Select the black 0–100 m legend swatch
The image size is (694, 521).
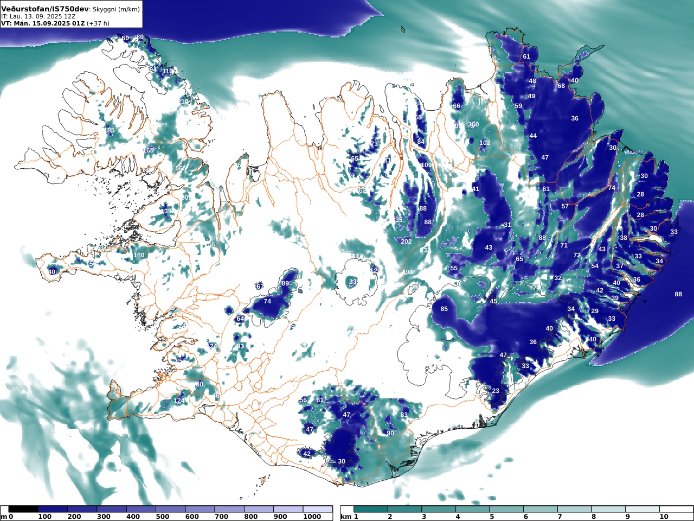click(x=23, y=509)
